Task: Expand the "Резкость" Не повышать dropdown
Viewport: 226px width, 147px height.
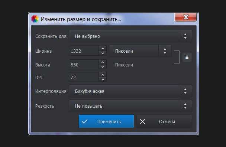Action: pos(130,106)
